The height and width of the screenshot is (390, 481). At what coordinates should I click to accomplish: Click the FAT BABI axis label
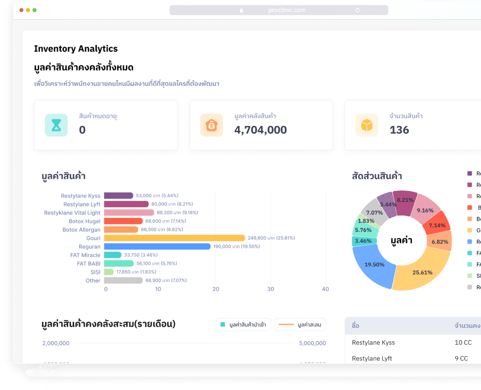tap(89, 264)
